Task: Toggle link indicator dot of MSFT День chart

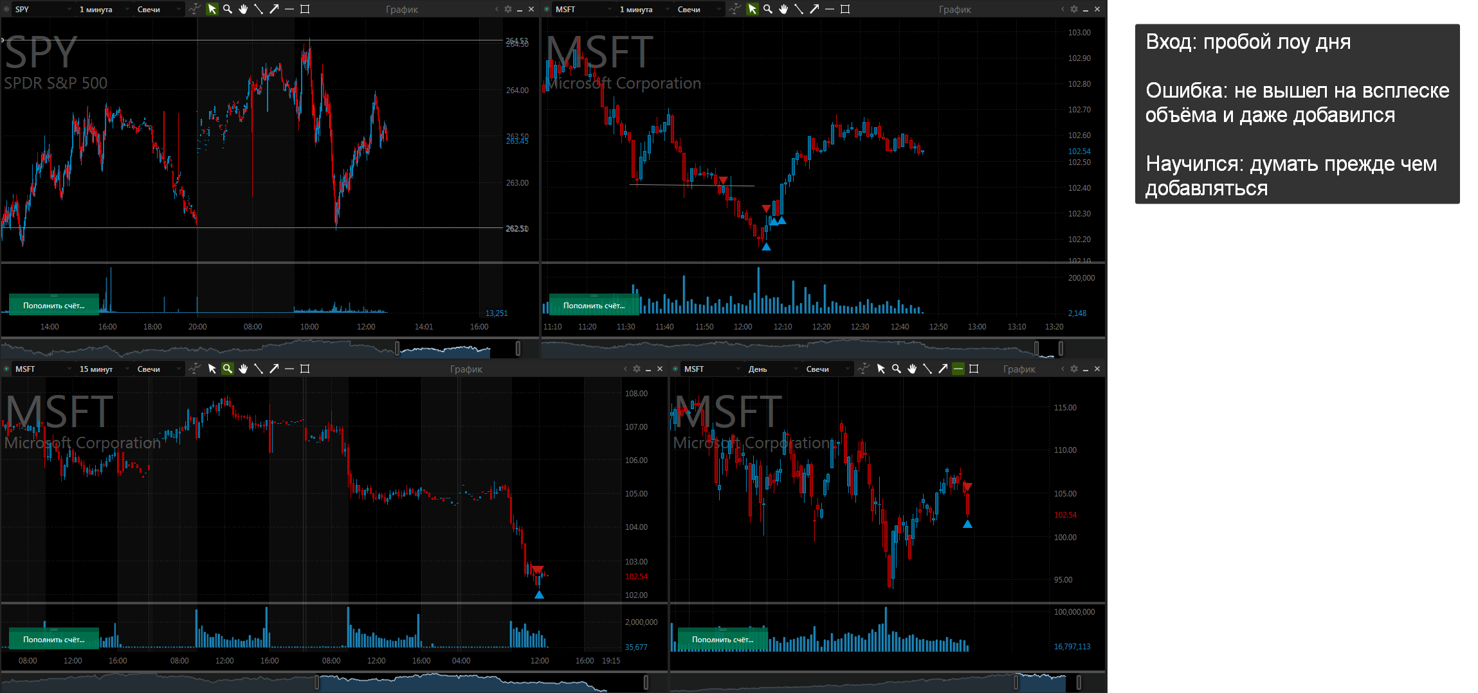Action: click(x=675, y=369)
